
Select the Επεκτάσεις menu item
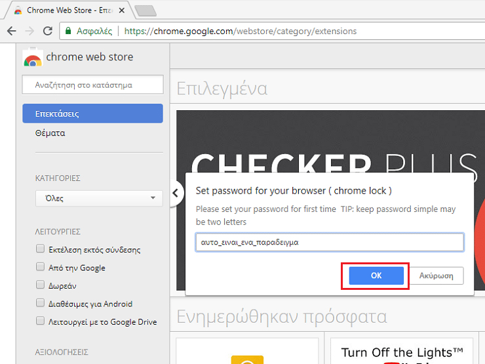coord(92,113)
